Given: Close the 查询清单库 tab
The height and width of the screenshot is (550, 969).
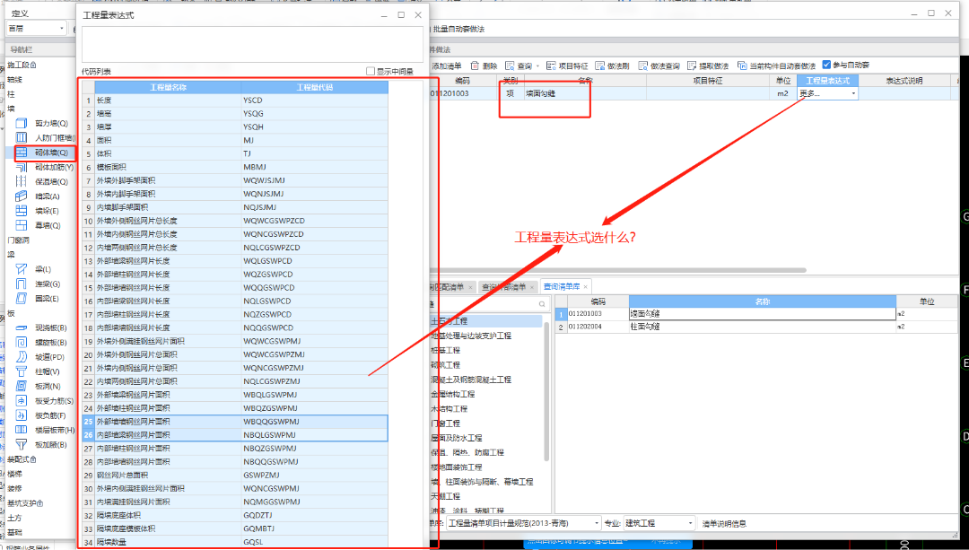Looking at the screenshot, I should 586,287.
